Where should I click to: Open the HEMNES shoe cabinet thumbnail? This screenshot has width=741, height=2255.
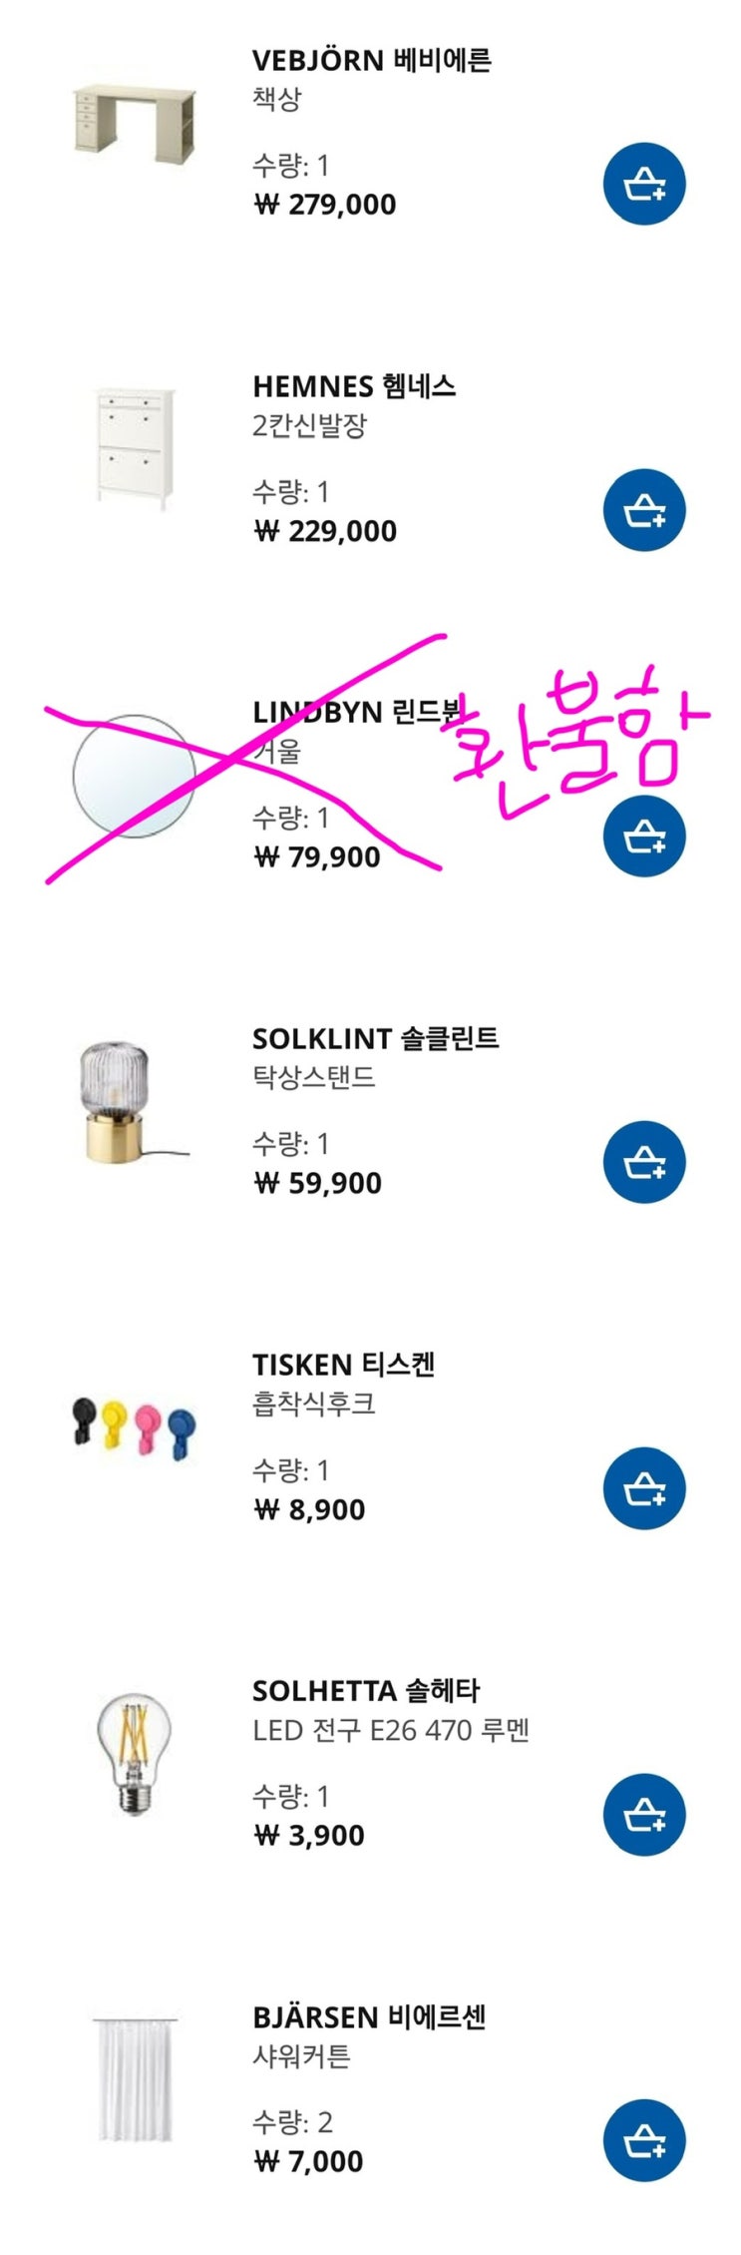[135, 447]
